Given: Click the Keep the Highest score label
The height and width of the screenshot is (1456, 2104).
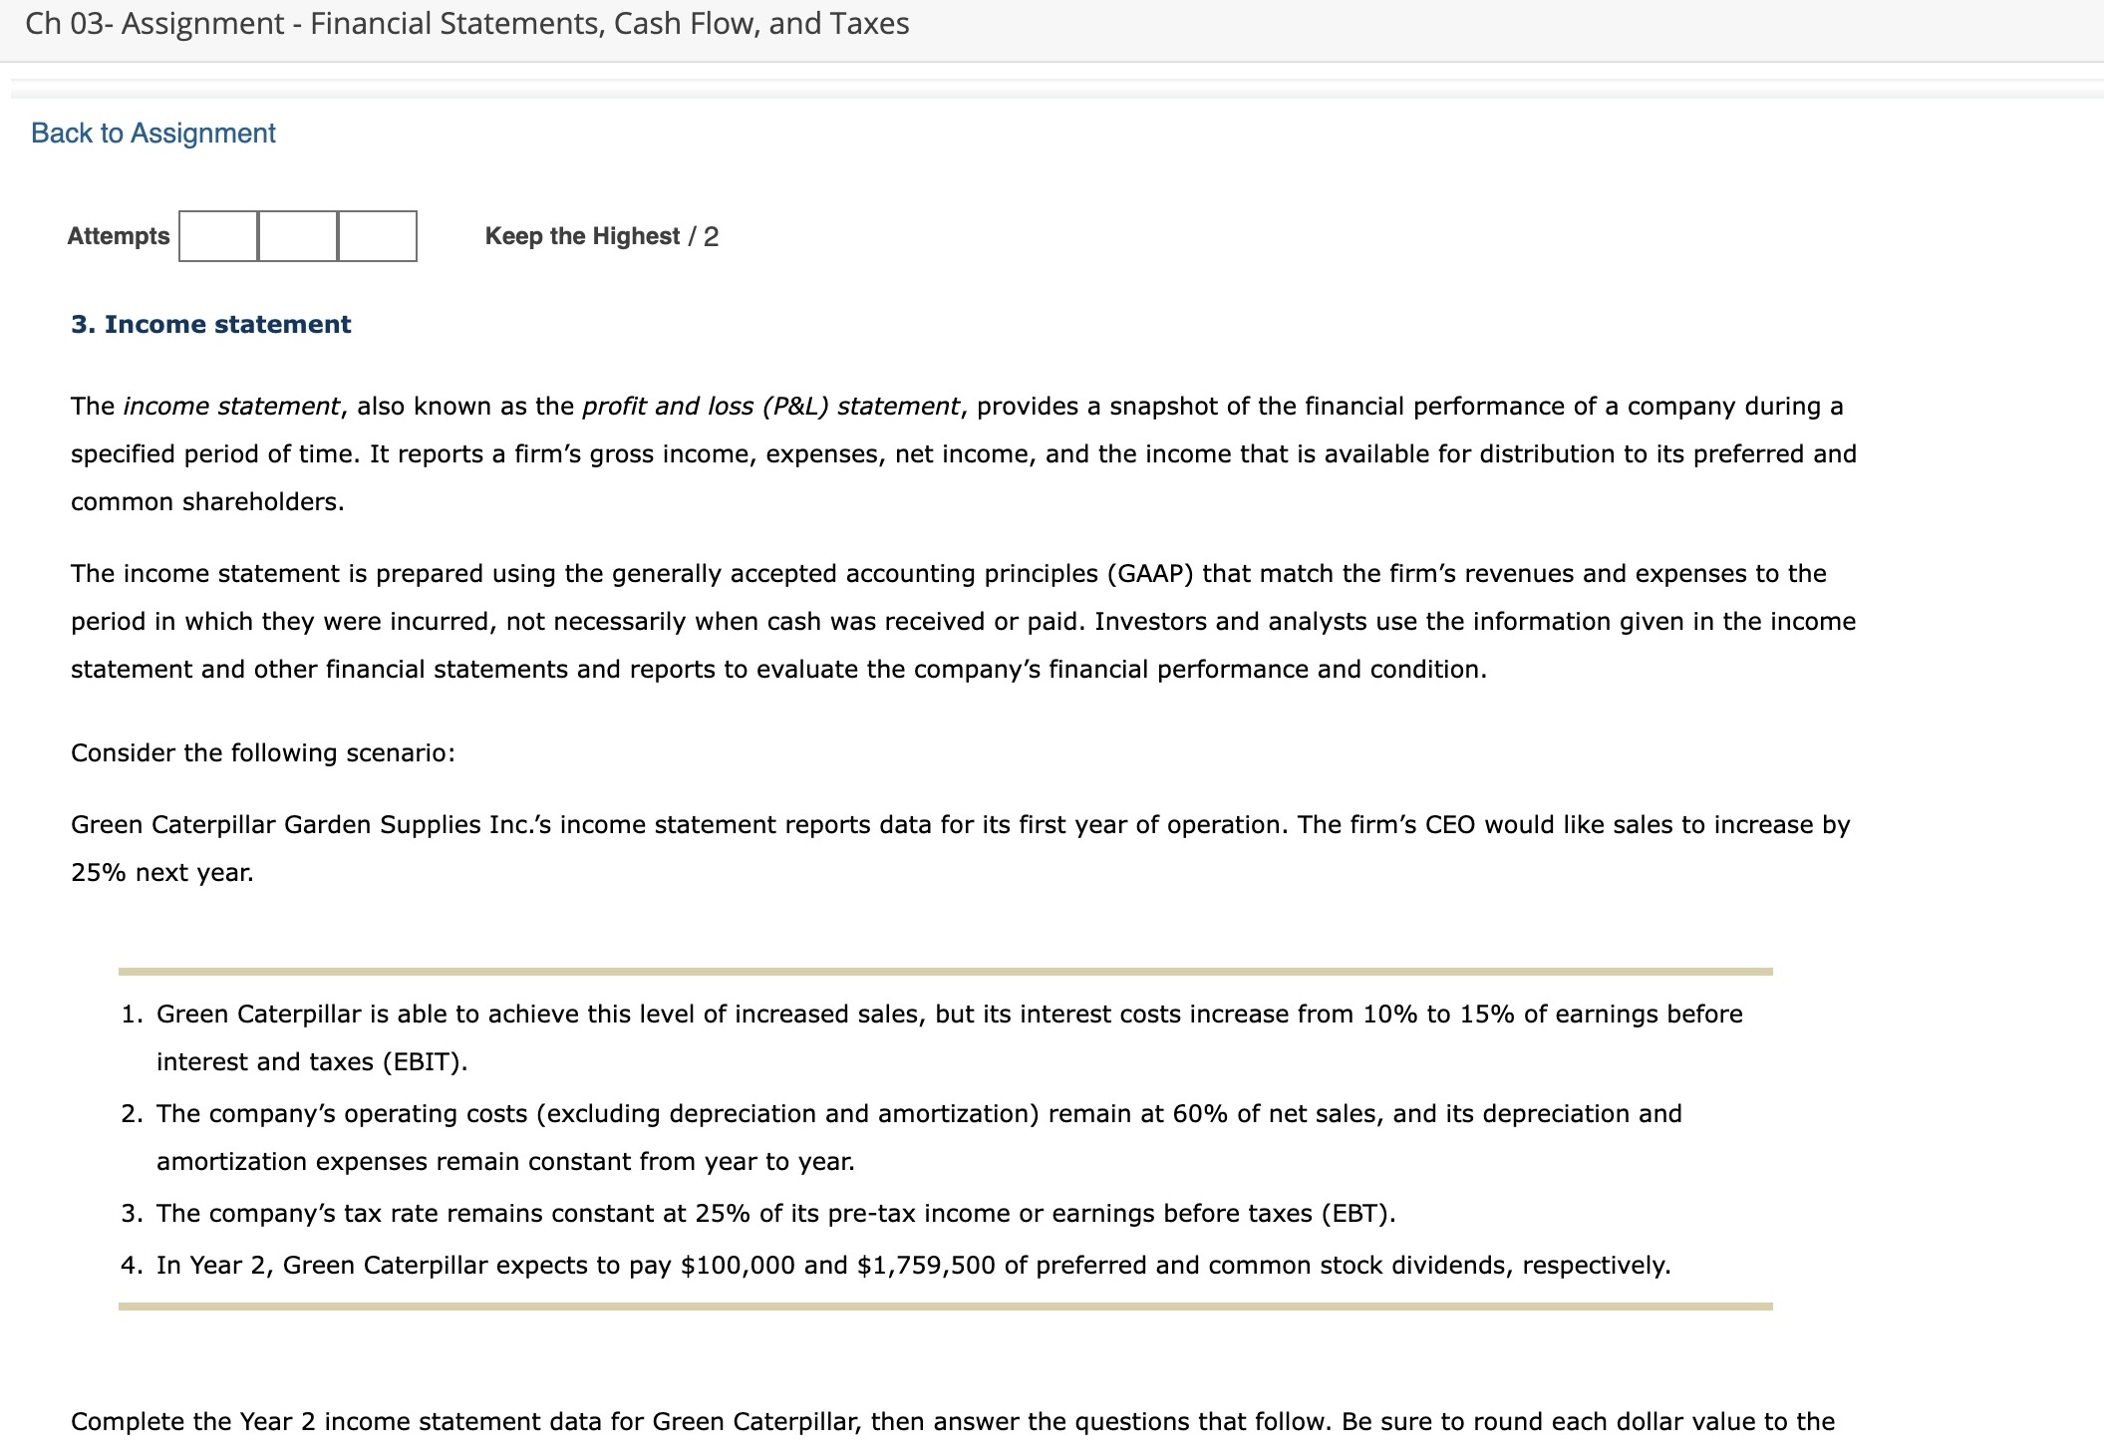Looking at the screenshot, I should (x=602, y=236).
